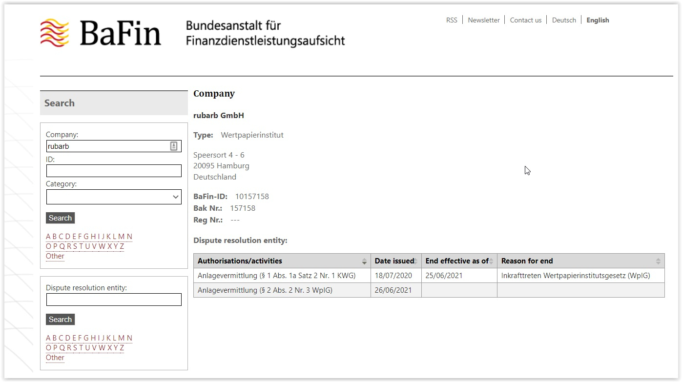Open the Newsletter page
This screenshot has height=382, width=682.
coord(483,20)
